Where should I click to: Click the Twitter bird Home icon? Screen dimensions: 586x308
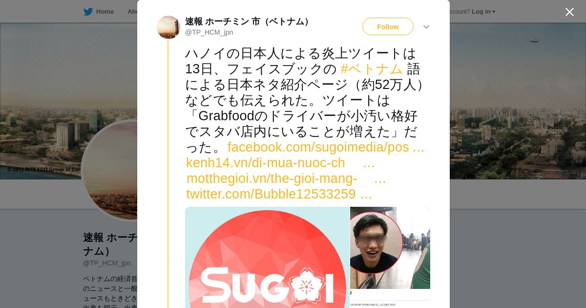[88, 12]
